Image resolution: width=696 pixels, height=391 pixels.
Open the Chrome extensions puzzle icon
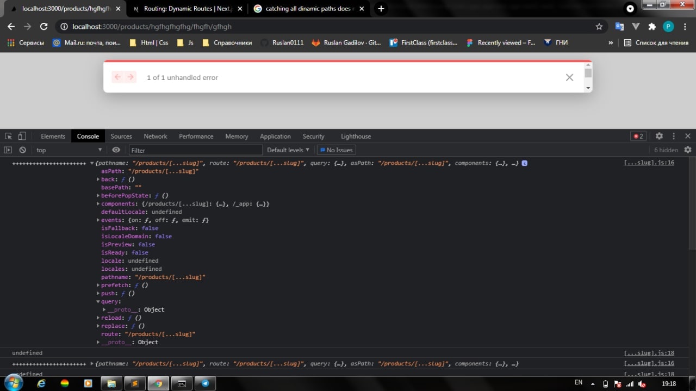click(x=652, y=27)
